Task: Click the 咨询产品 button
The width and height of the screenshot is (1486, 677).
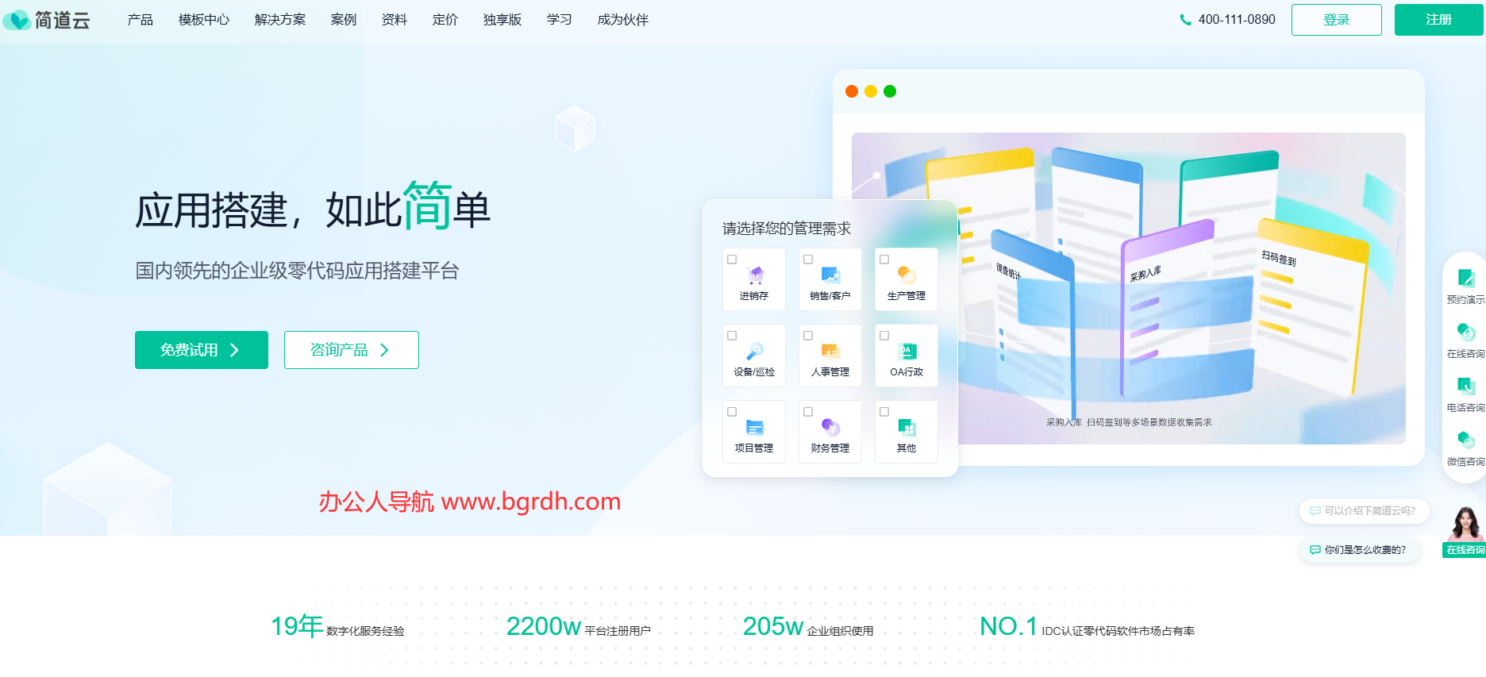Action: 352,350
